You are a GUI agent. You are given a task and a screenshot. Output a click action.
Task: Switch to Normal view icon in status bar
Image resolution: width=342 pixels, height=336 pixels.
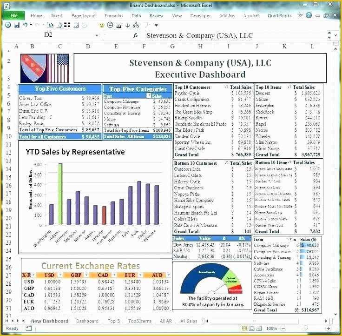[x=244, y=328]
